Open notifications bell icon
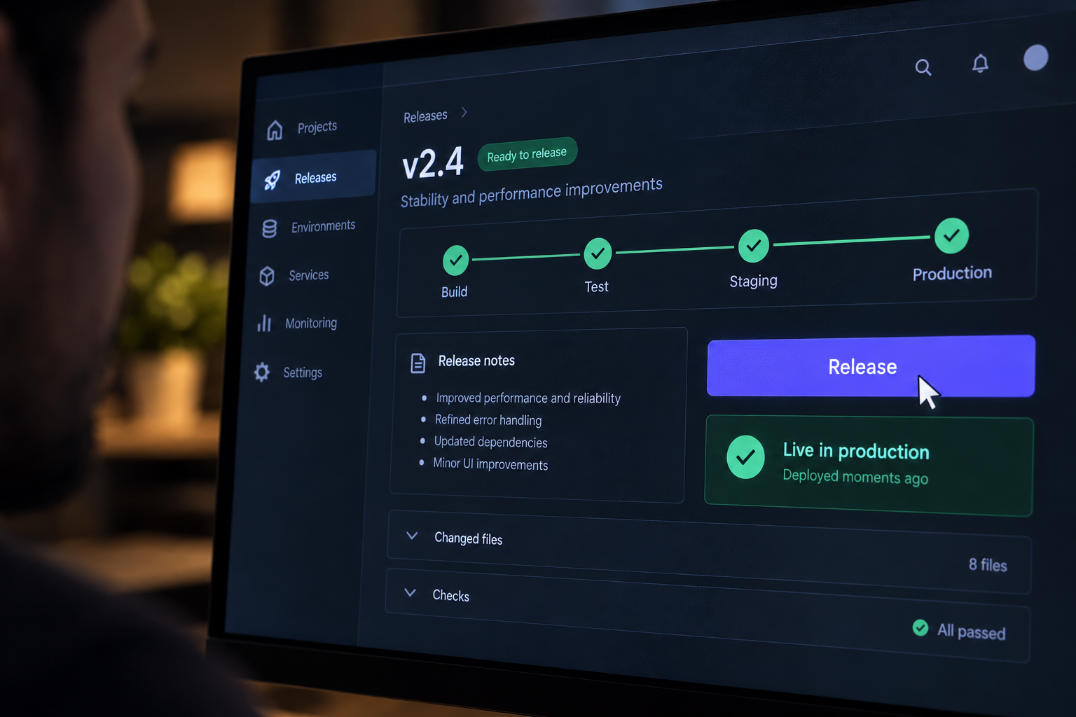 coord(980,63)
